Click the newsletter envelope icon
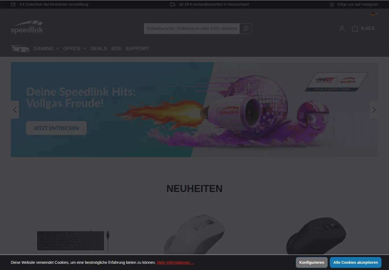The width and height of the screenshot is (389, 270). pyautogui.click(x=13, y=4)
